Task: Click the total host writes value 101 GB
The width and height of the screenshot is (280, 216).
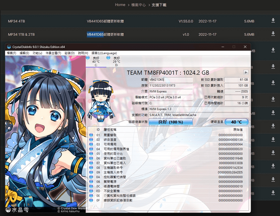Action: pyautogui.click(x=236, y=86)
